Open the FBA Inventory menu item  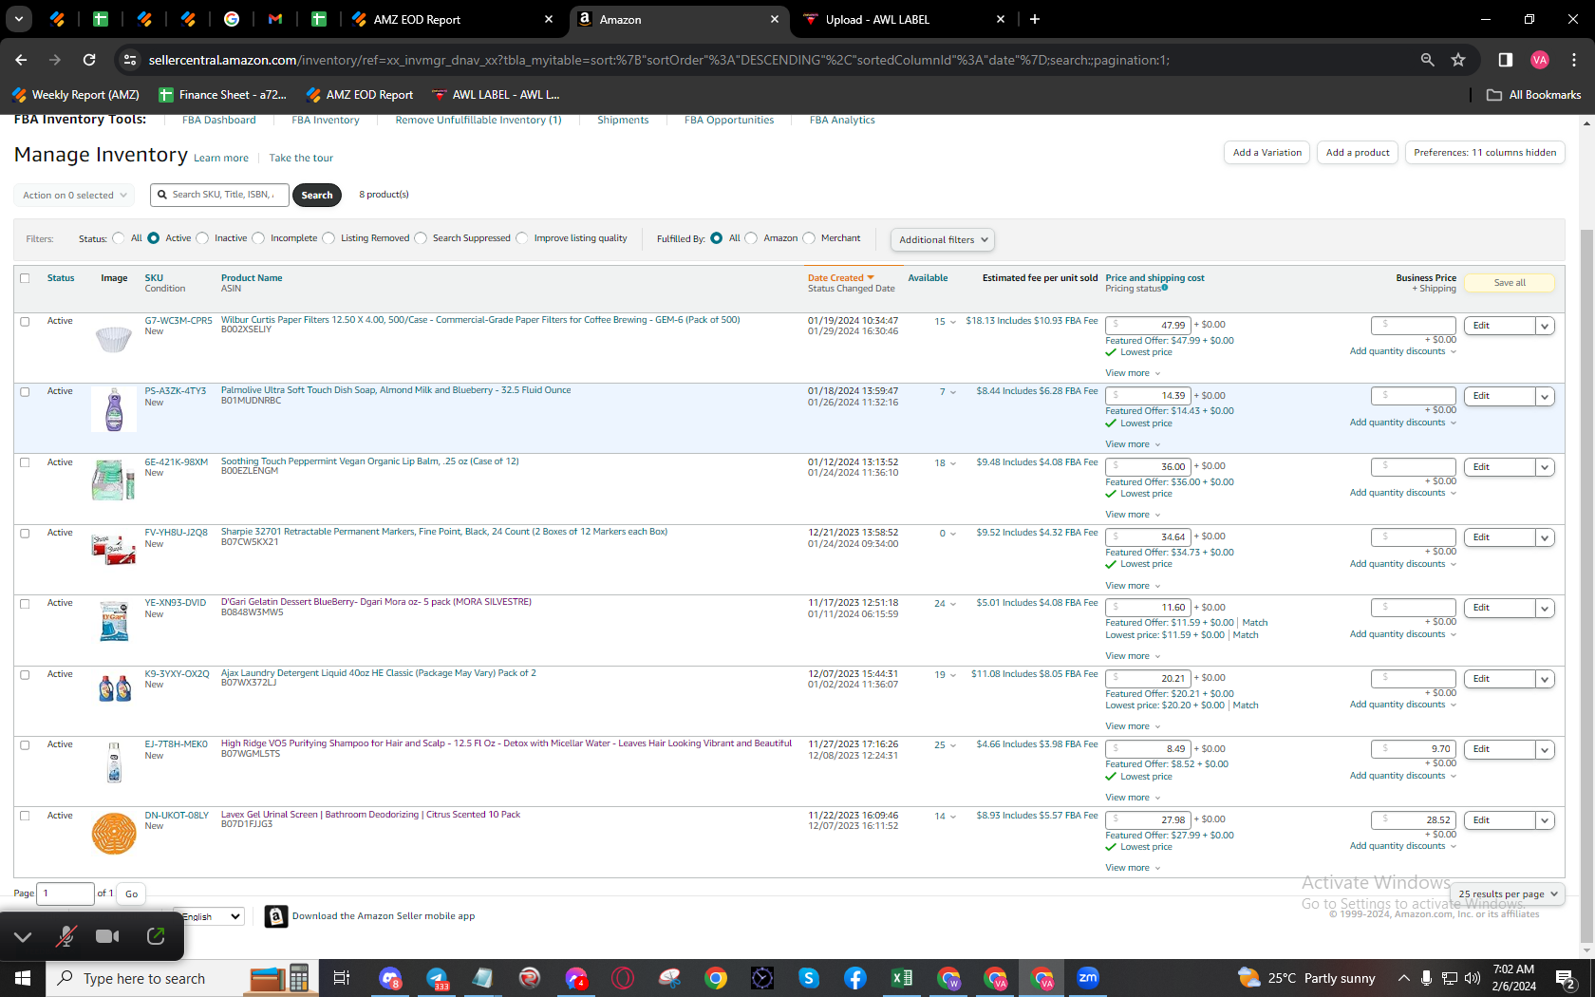(x=326, y=120)
